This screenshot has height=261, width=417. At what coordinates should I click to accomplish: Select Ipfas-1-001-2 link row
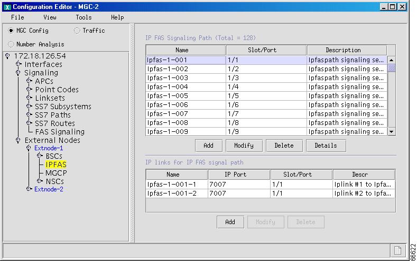tap(177, 194)
